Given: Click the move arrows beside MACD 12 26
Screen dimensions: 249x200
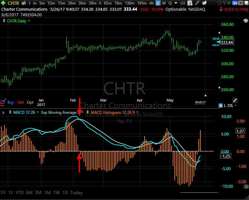Looking at the screenshot, I should pyautogui.click(x=10, y=112).
